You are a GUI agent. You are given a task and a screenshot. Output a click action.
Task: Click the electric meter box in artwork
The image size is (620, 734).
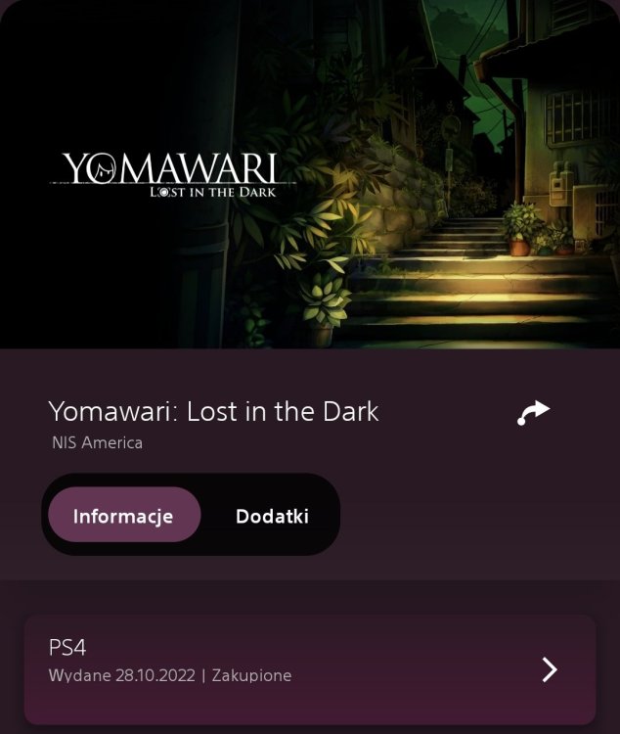[560, 184]
